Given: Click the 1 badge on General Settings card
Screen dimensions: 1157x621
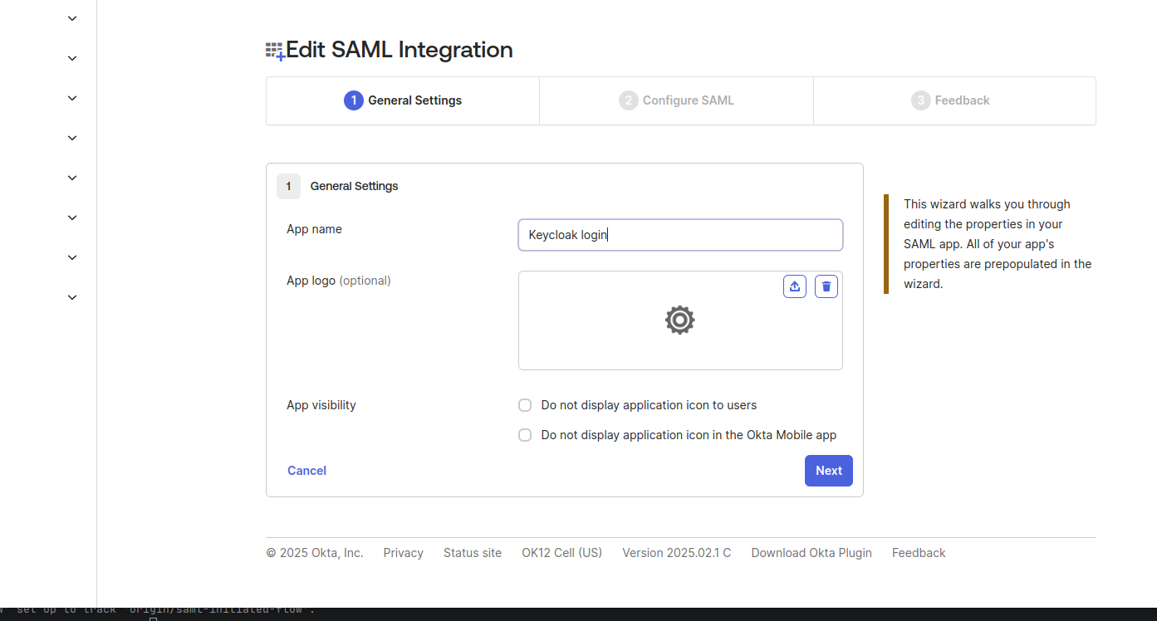Looking at the screenshot, I should (x=288, y=186).
